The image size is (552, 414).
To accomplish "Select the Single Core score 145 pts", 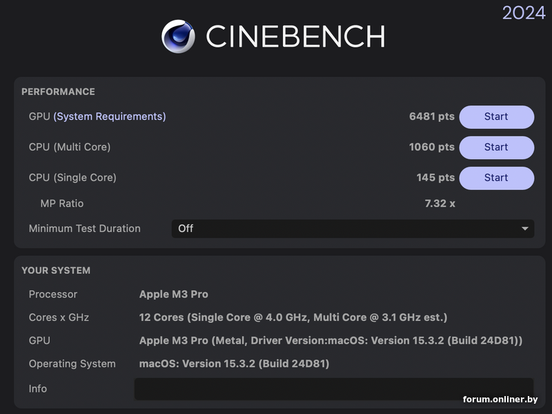I will tap(435, 178).
